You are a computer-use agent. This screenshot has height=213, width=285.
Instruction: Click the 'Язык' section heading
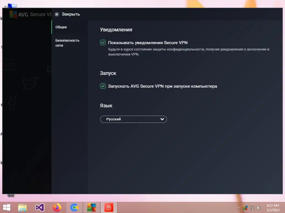coord(106,106)
